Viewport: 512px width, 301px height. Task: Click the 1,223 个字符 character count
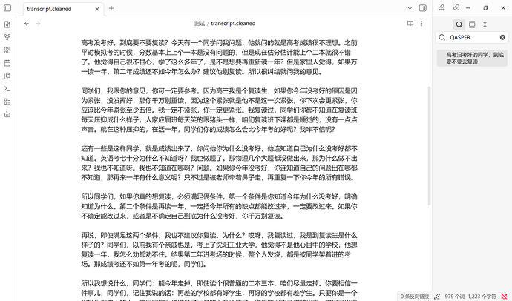pyautogui.click(x=482, y=297)
